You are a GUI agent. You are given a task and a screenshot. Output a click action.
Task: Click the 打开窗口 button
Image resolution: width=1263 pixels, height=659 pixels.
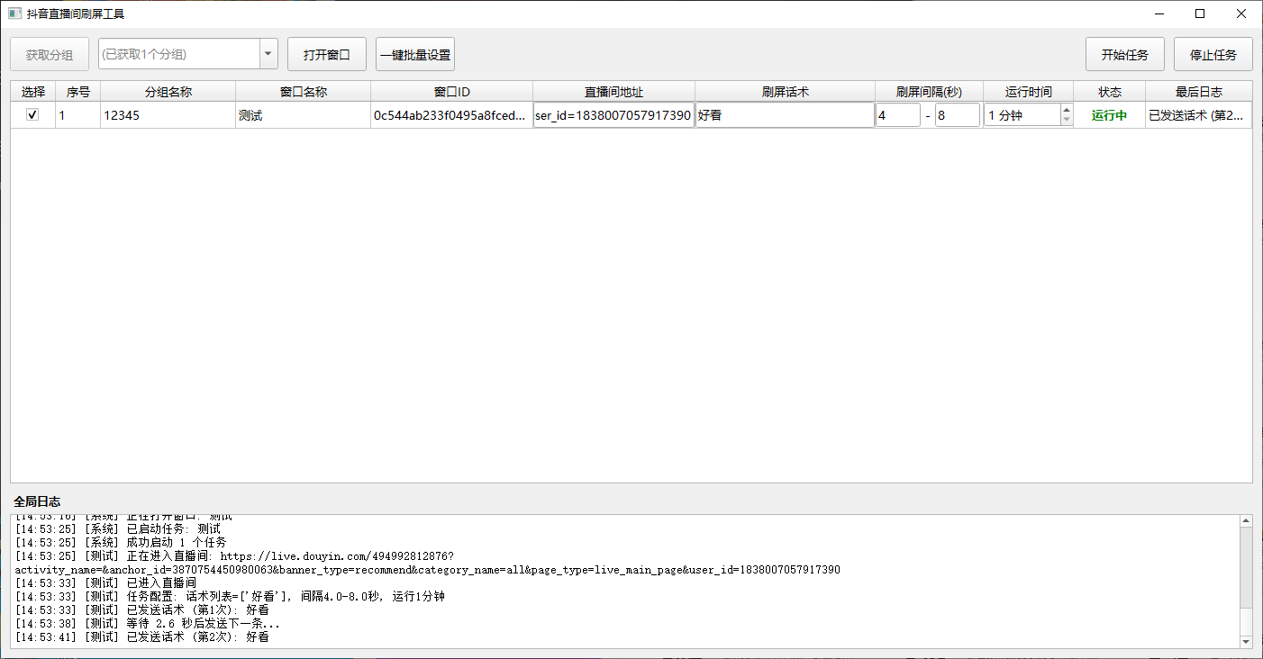[327, 54]
